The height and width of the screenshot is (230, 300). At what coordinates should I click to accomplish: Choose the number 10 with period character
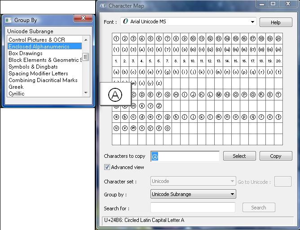[x=193, y=61]
